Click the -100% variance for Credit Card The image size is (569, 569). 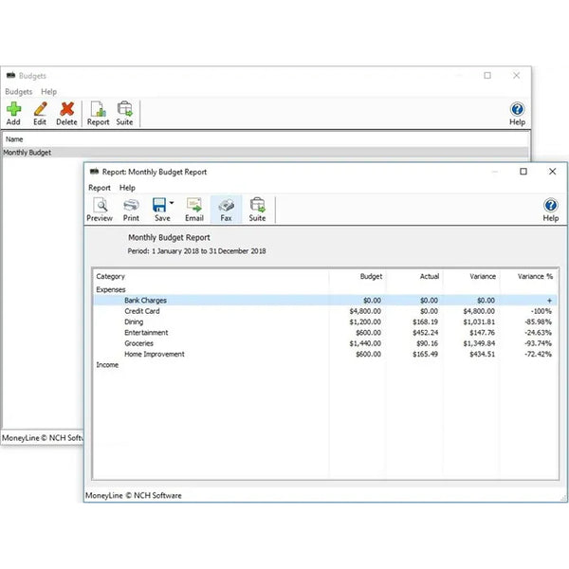click(x=541, y=311)
